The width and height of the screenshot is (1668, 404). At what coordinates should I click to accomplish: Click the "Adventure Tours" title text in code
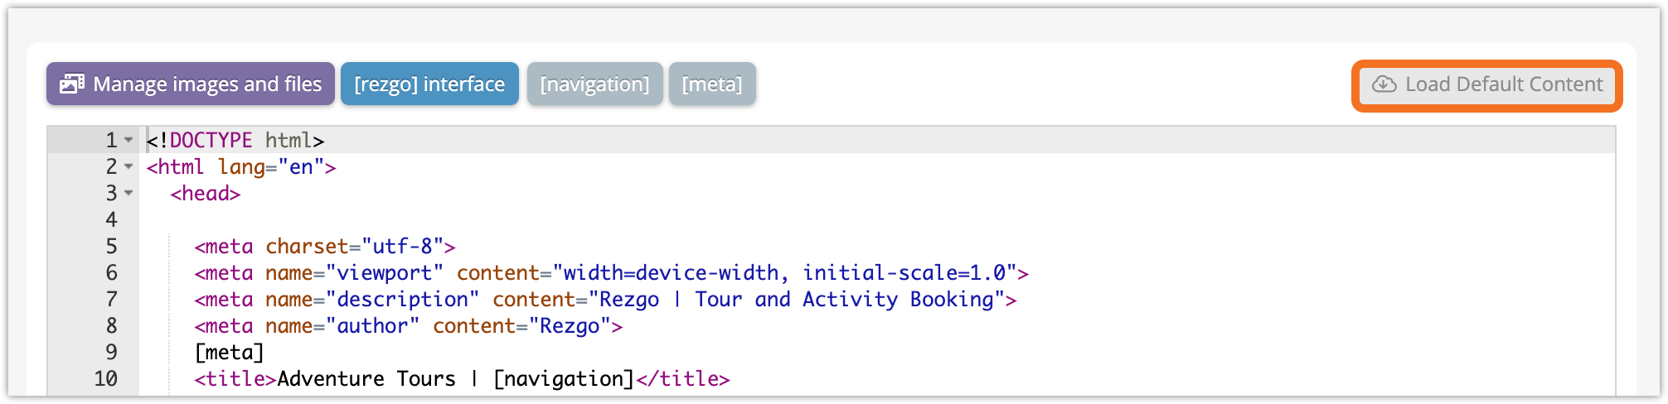point(366,378)
